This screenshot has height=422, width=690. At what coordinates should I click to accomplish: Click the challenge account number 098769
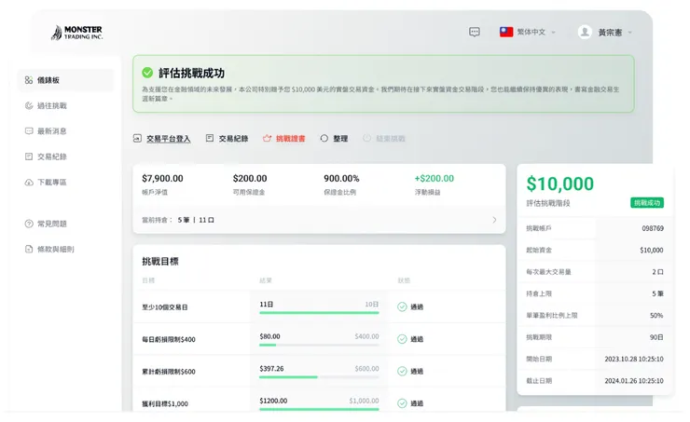(653, 228)
